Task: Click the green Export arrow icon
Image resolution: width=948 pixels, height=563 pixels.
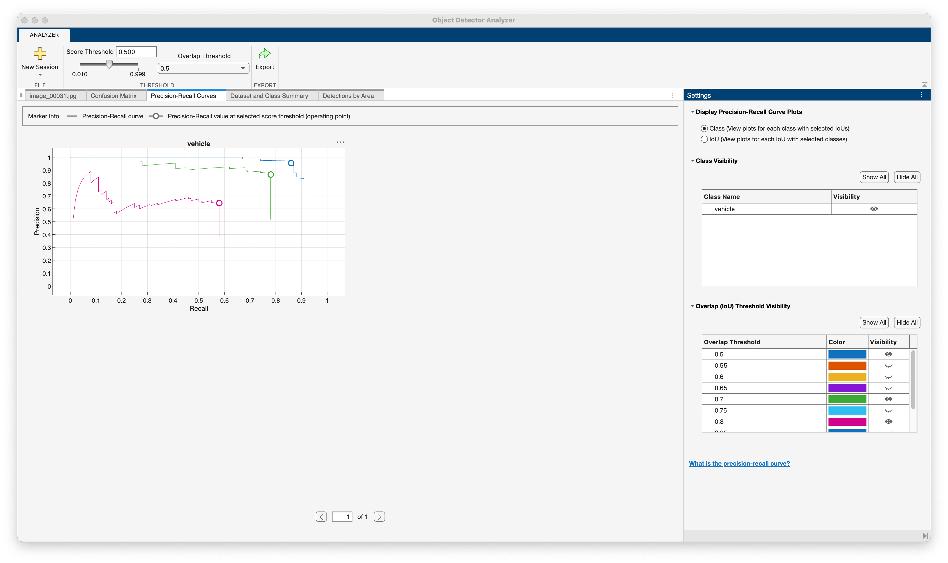Action: 264,54
